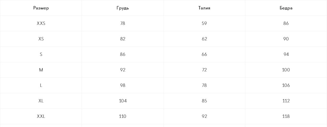Click chest value 104 in XL row
327x127 pixels.
point(123,101)
